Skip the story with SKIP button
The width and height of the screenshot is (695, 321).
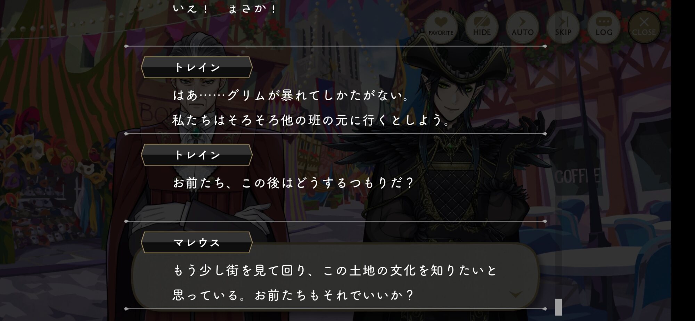tap(563, 27)
